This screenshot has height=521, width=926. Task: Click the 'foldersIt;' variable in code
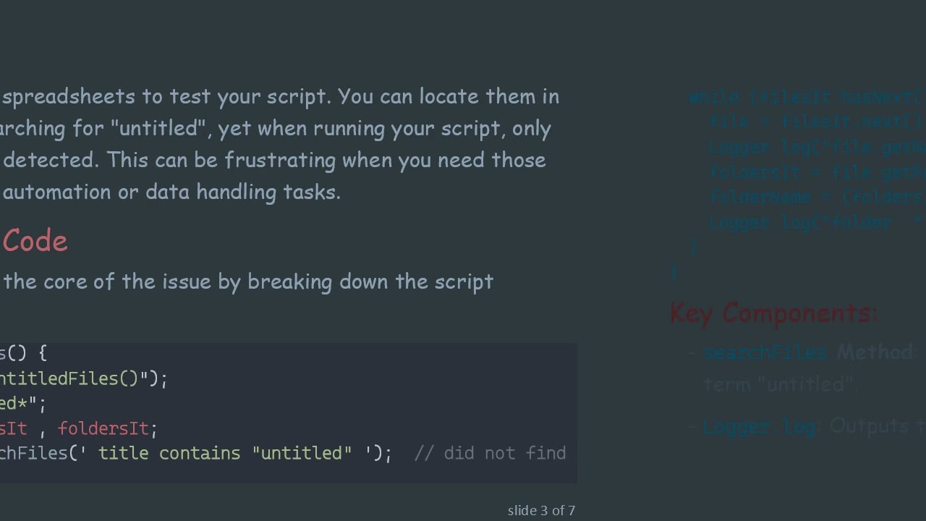coord(107,428)
